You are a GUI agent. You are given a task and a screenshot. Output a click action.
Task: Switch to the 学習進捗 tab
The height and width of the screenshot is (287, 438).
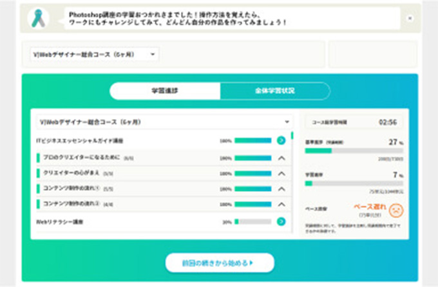point(165,91)
